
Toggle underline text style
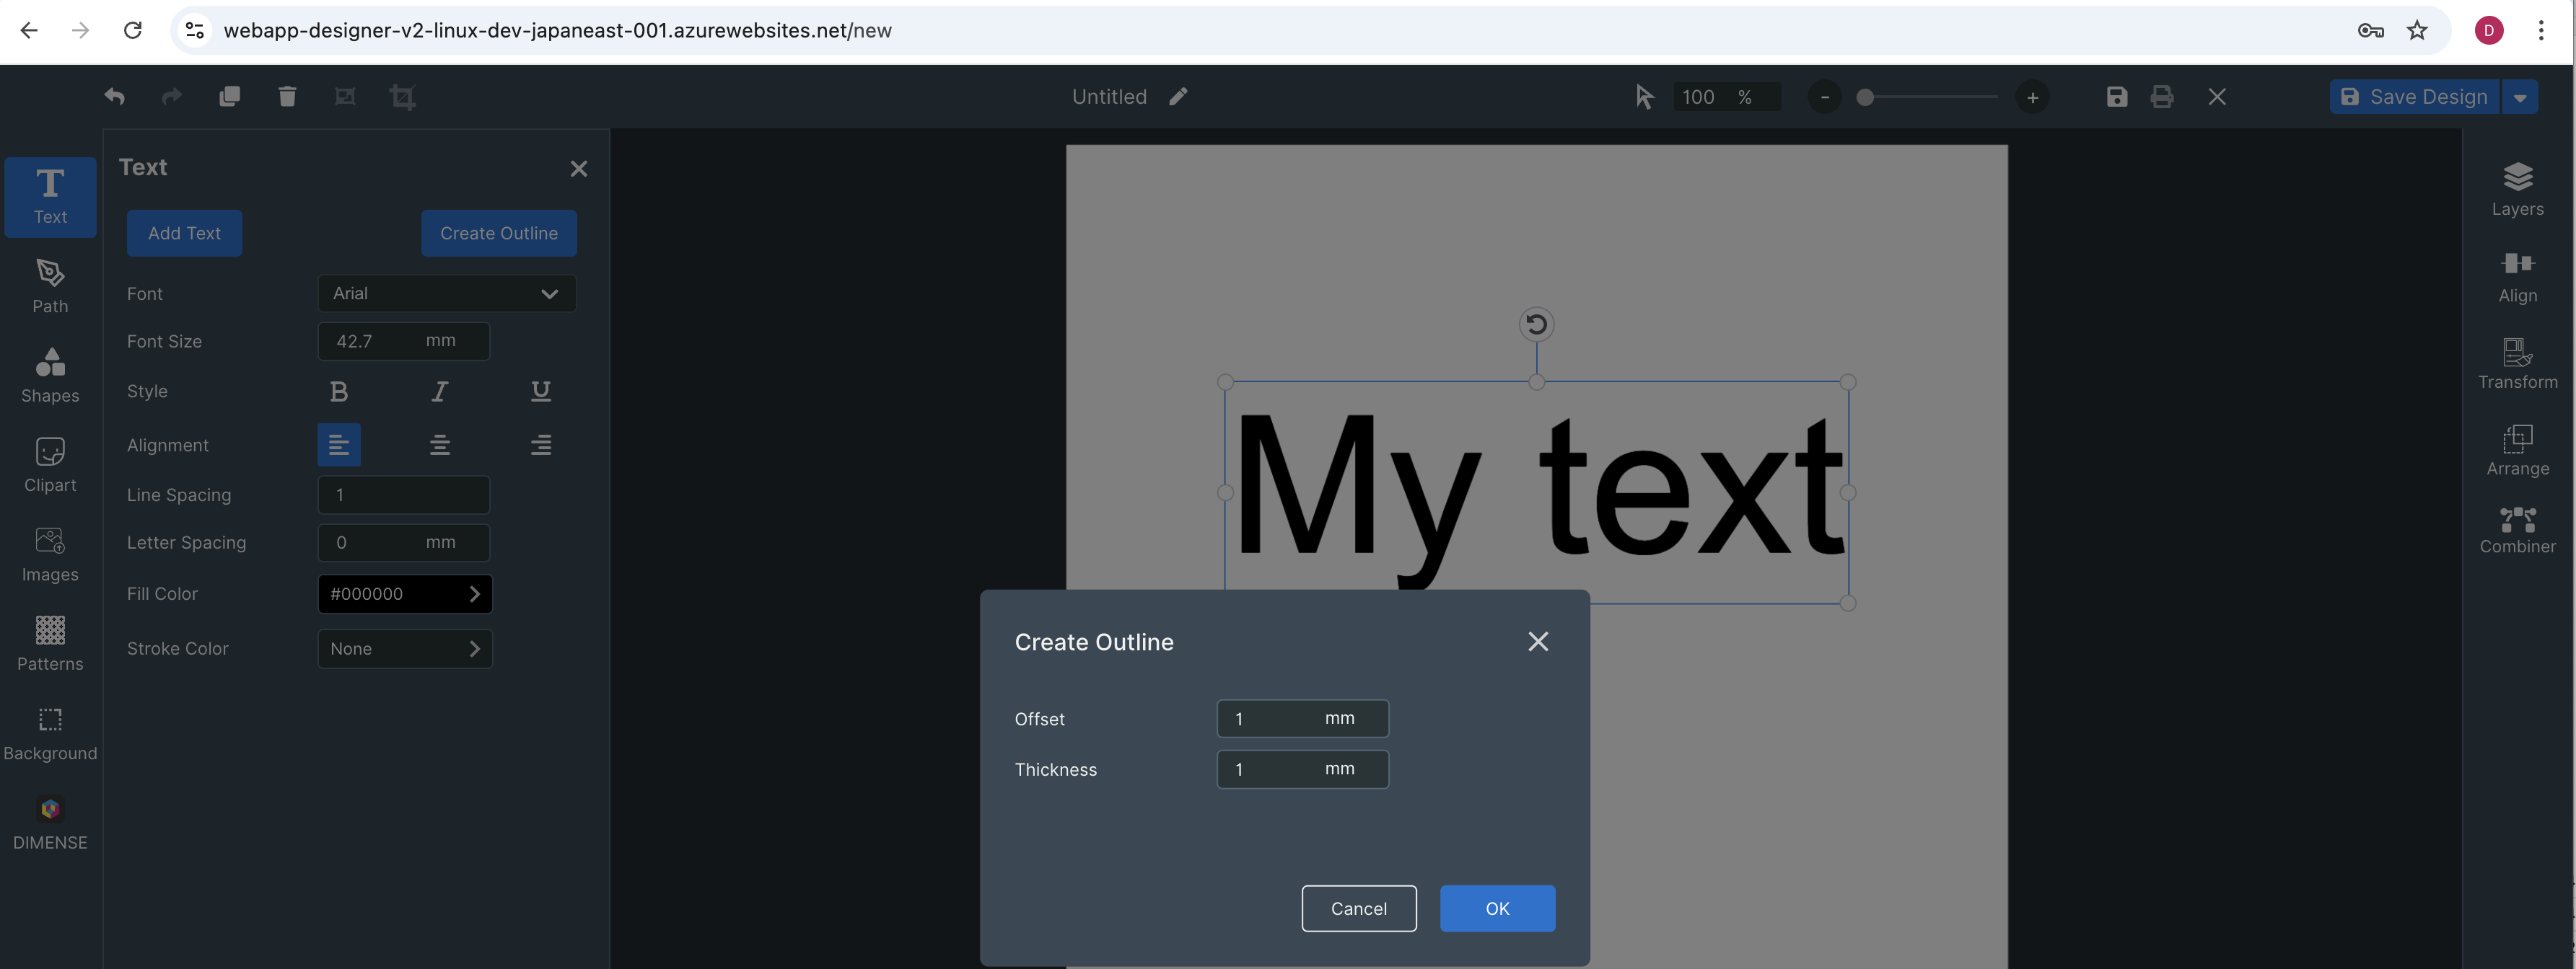point(540,391)
